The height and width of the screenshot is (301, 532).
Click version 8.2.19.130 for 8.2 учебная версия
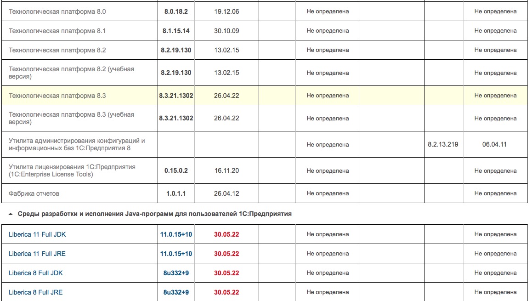click(176, 73)
